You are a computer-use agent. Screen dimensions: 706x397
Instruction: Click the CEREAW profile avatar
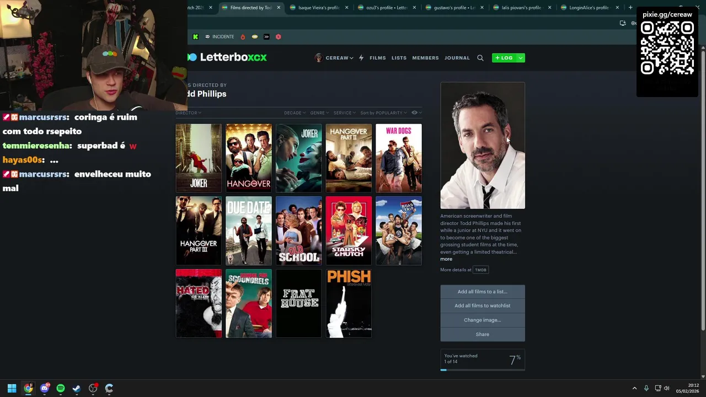tap(319, 58)
